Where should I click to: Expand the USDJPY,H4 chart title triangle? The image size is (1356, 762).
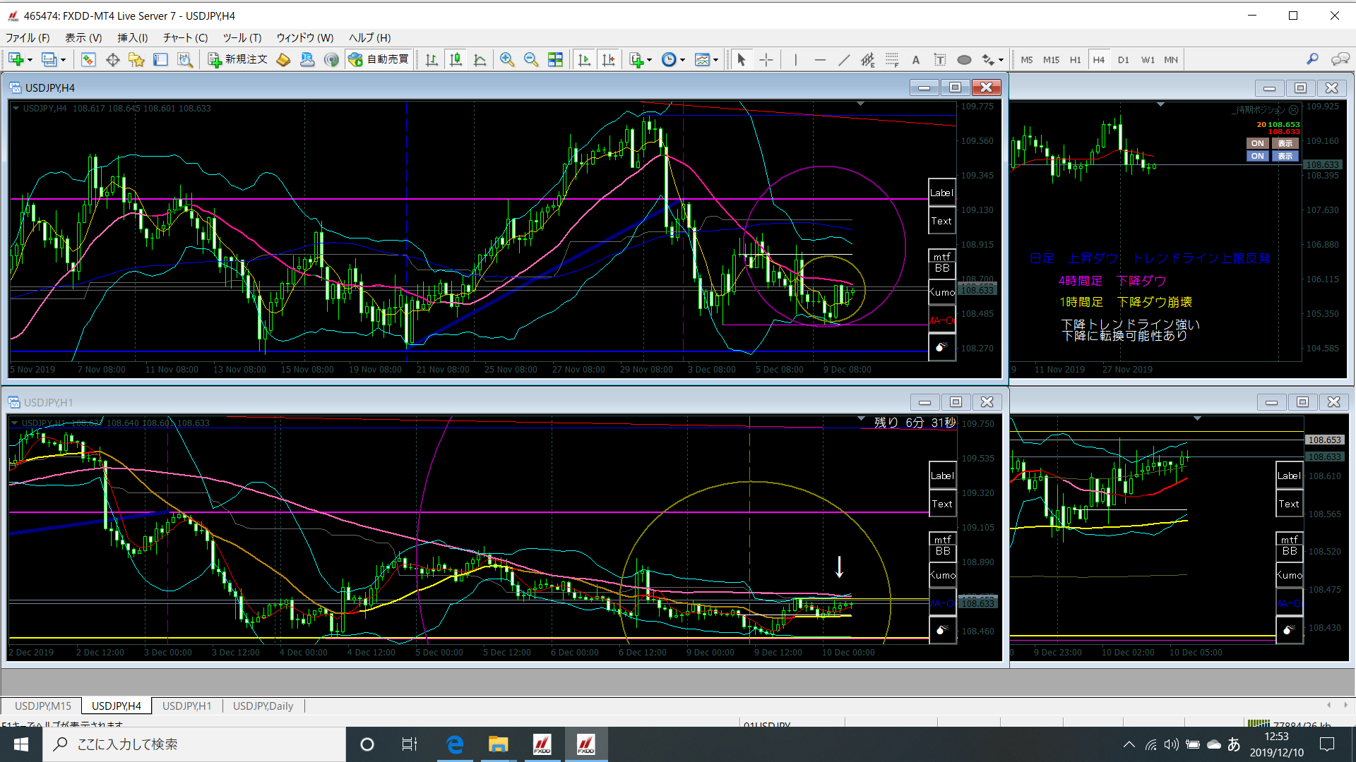[x=16, y=108]
